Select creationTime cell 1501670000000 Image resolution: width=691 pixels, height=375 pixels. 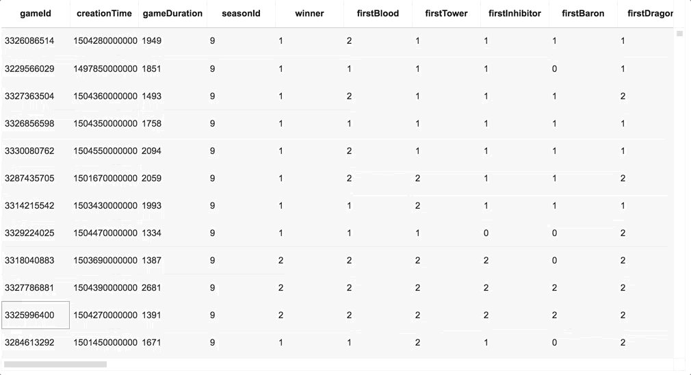[x=105, y=178]
